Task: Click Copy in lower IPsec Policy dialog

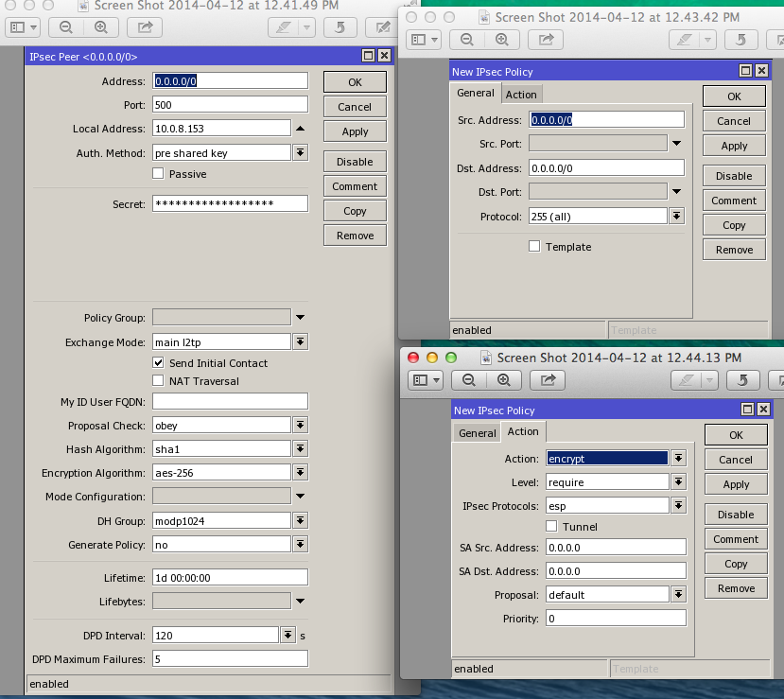Action: tap(736, 564)
